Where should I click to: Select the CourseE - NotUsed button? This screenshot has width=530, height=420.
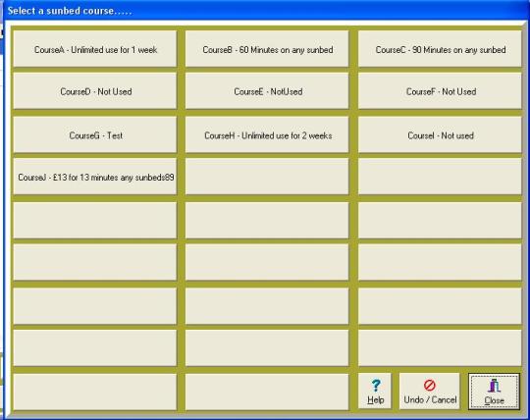267,91
